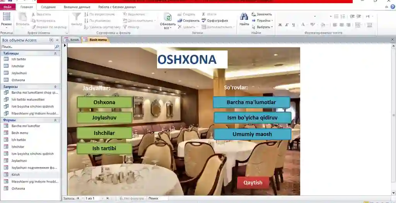Screen dimensions: 396x203
Task: Click the Barcha ma'lumotlar query button
Action: [x=251, y=102]
